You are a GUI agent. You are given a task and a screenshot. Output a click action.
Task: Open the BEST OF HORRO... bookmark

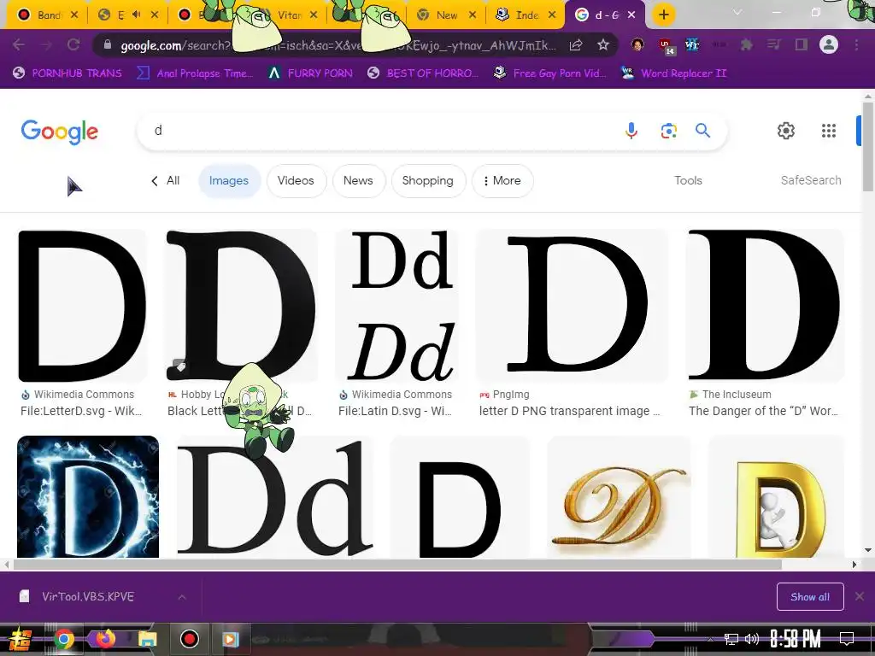coord(423,73)
